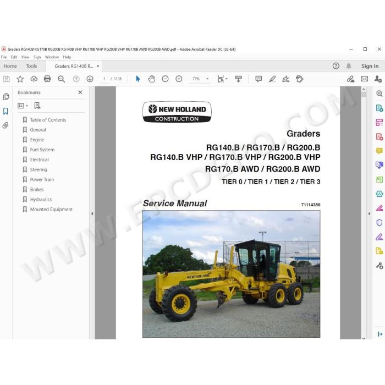Image resolution: width=385 pixels, height=385 pixels.
Task: Share link to file icon
Action: pos(351,79)
